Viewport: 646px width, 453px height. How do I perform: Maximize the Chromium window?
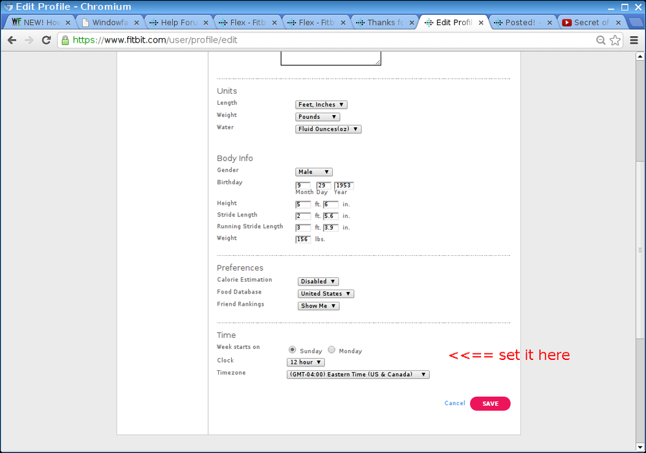point(625,7)
